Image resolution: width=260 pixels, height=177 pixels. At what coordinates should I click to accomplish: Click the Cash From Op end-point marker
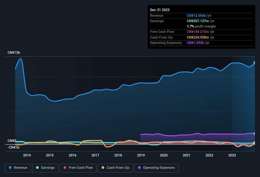[x=255, y=143]
